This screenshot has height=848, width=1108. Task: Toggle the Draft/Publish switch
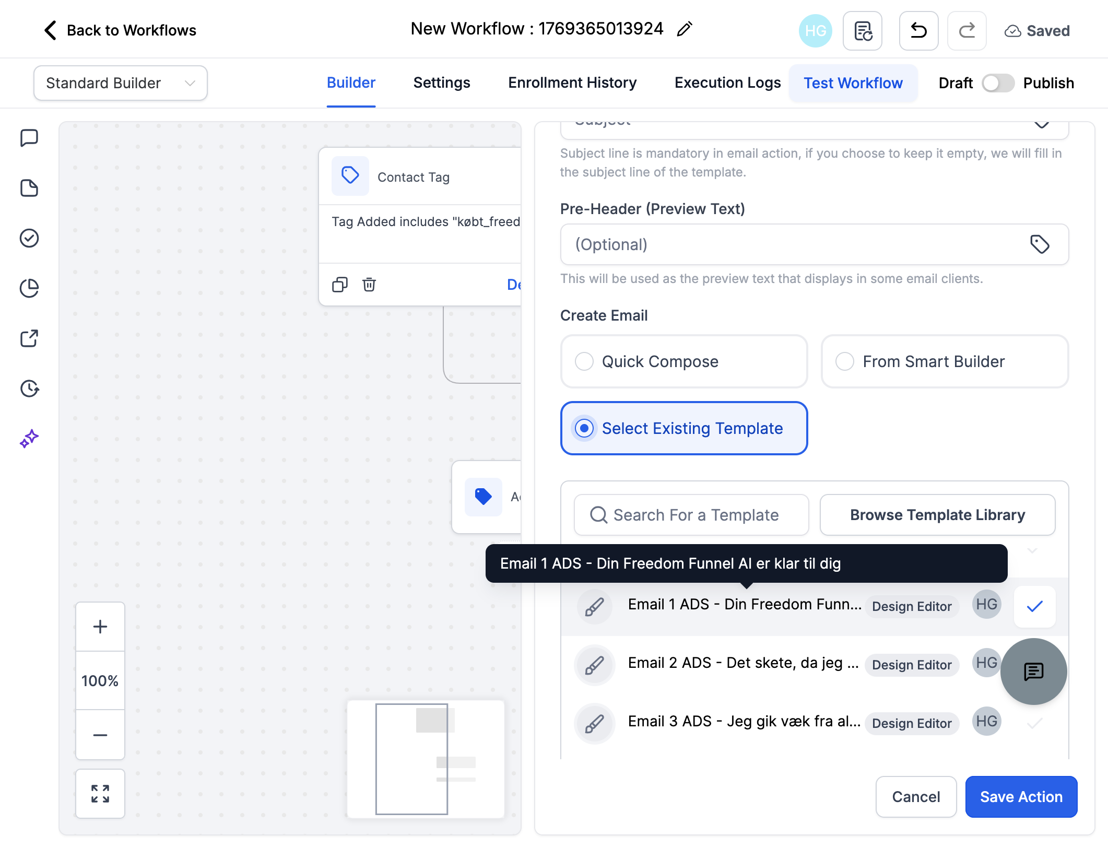pyautogui.click(x=998, y=84)
